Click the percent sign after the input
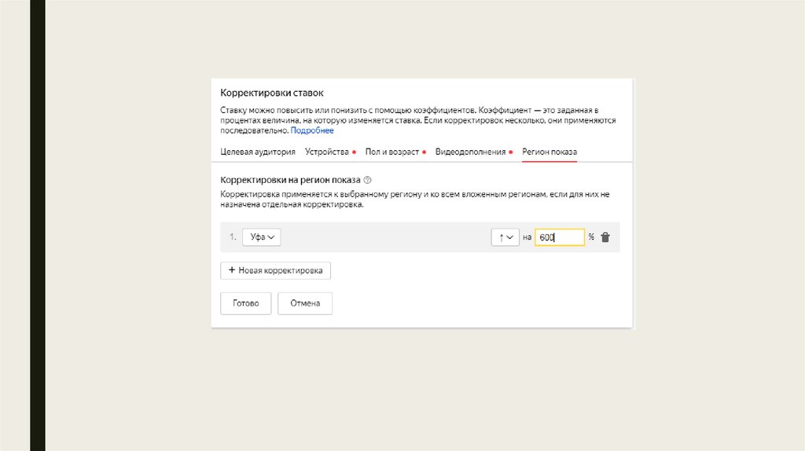805x451 pixels. 591,237
